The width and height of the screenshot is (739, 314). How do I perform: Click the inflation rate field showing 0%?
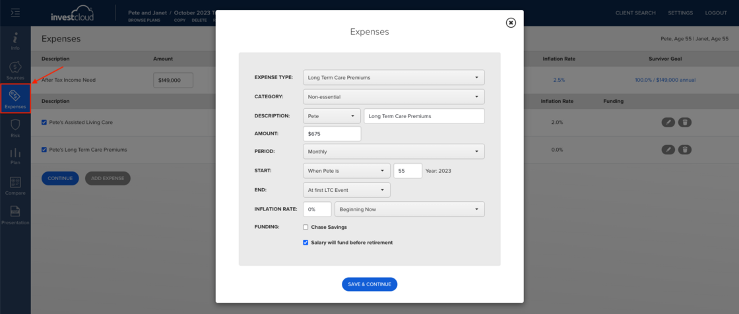(x=317, y=209)
